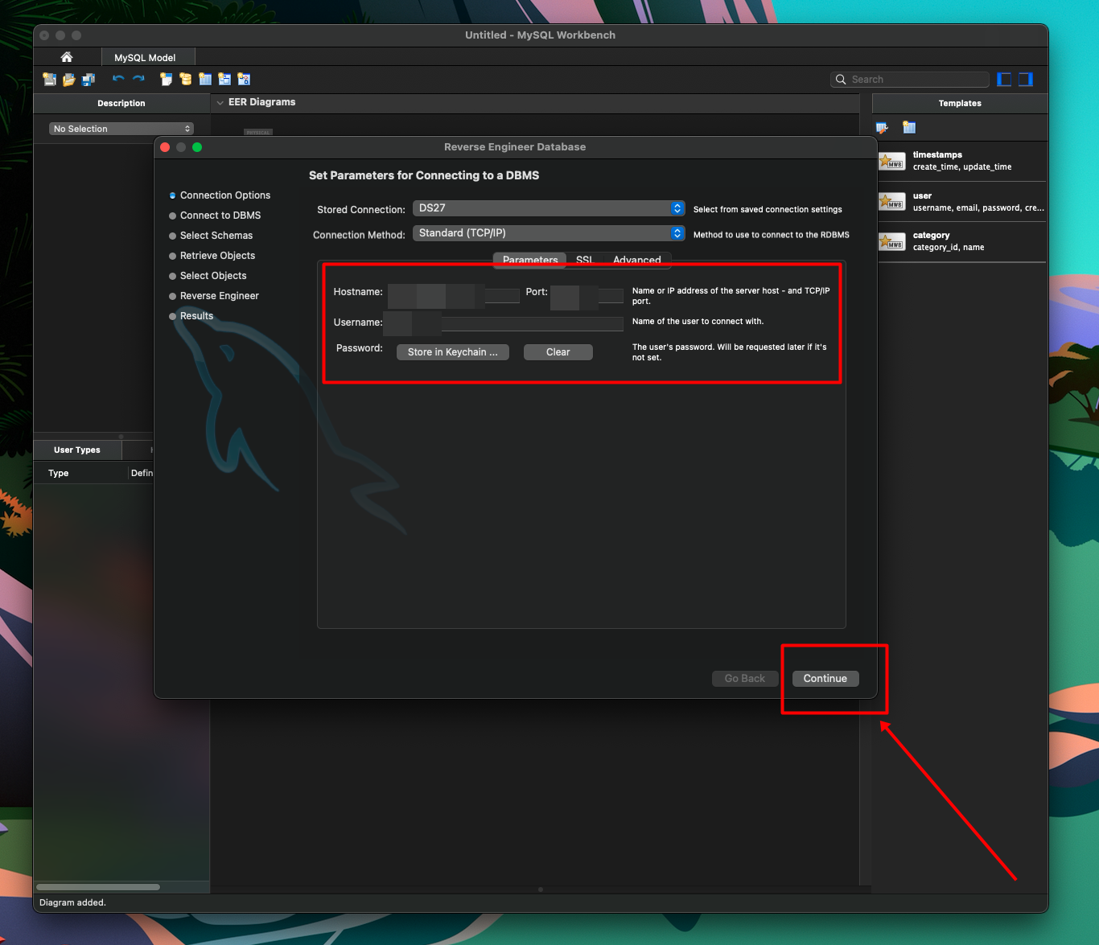Collapse the EER Diagrams section
Viewport: 1099px width, 945px height.
coord(220,103)
